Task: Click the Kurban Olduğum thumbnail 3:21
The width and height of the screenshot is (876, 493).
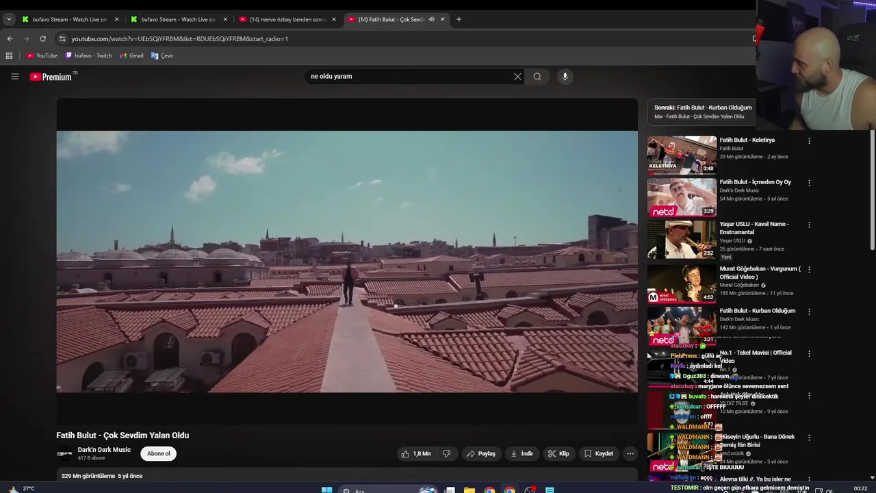Action: tap(682, 325)
